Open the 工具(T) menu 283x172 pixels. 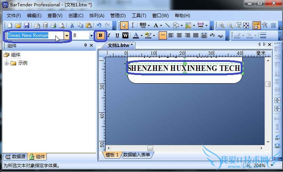[x=139, y=16]
